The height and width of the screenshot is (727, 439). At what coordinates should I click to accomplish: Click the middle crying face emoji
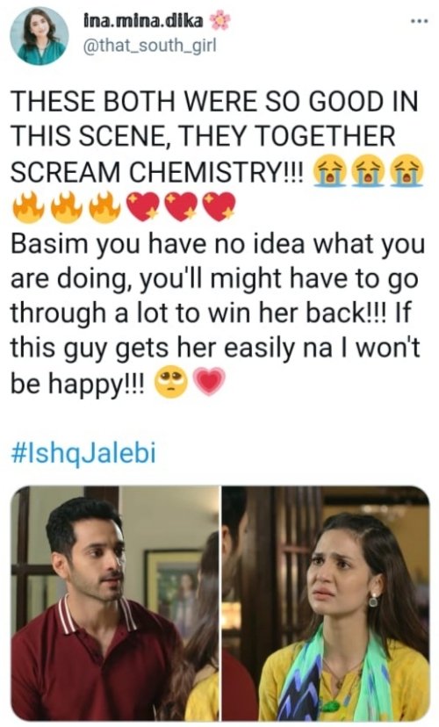pyautogui.click(x=368, y=170)
